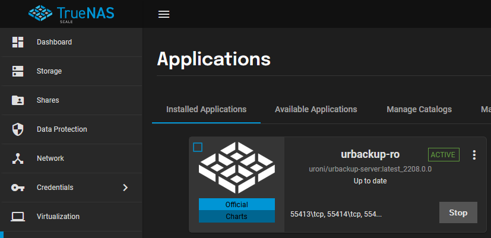Click the Dashboard grid icon
Viewport: 491px width, 238px height.
(x=18, y=42)
